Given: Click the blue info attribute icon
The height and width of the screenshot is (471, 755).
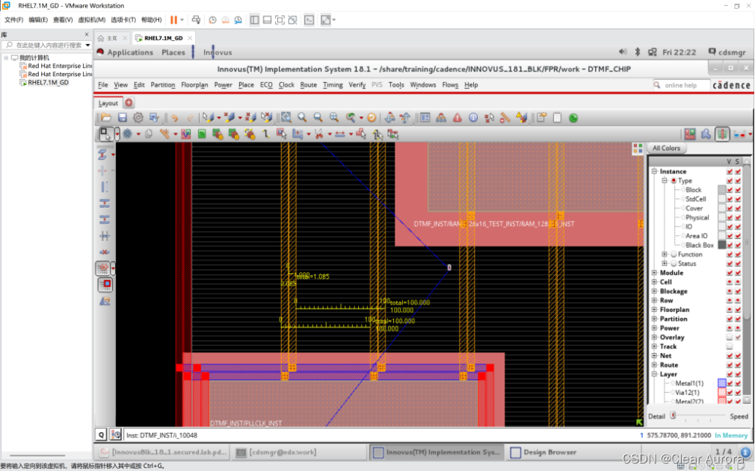Looking at the screenshot, I should 473,118.
